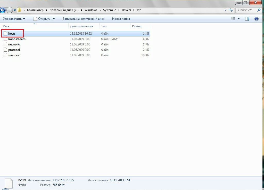The image size is (264, 190).
Task: Select the hosts file name
Action: coord(12,34)
